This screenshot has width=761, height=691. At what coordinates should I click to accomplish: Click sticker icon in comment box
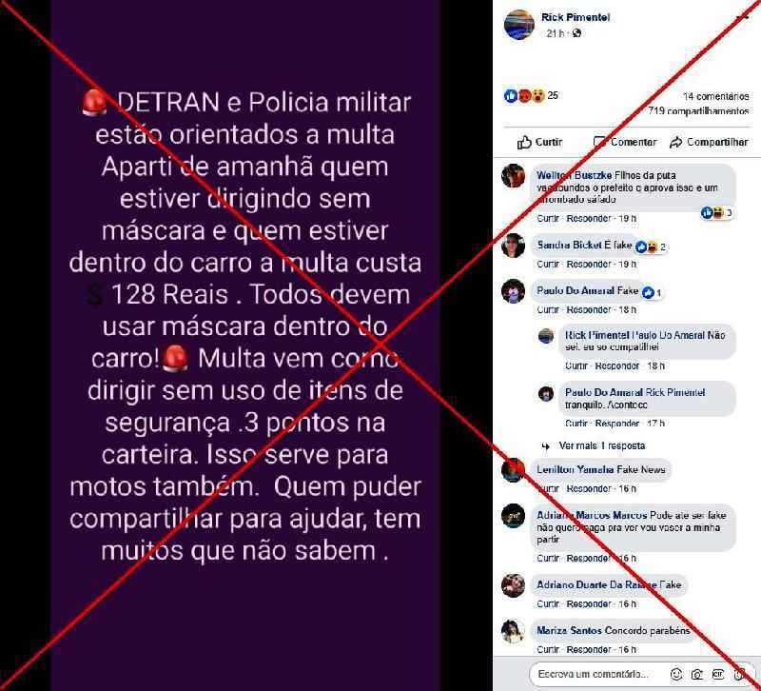(x=739, y=674)
